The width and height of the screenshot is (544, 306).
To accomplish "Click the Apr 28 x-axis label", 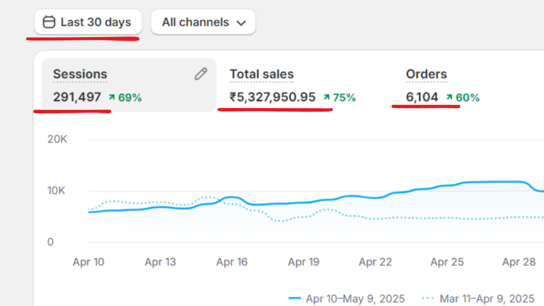I will pos(519,262).
